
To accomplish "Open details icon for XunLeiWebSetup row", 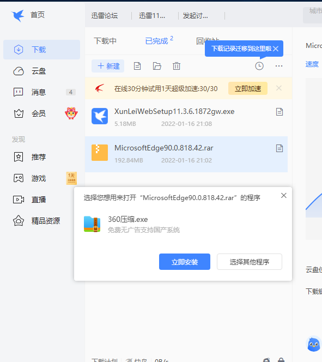I will tap(280, 112).
